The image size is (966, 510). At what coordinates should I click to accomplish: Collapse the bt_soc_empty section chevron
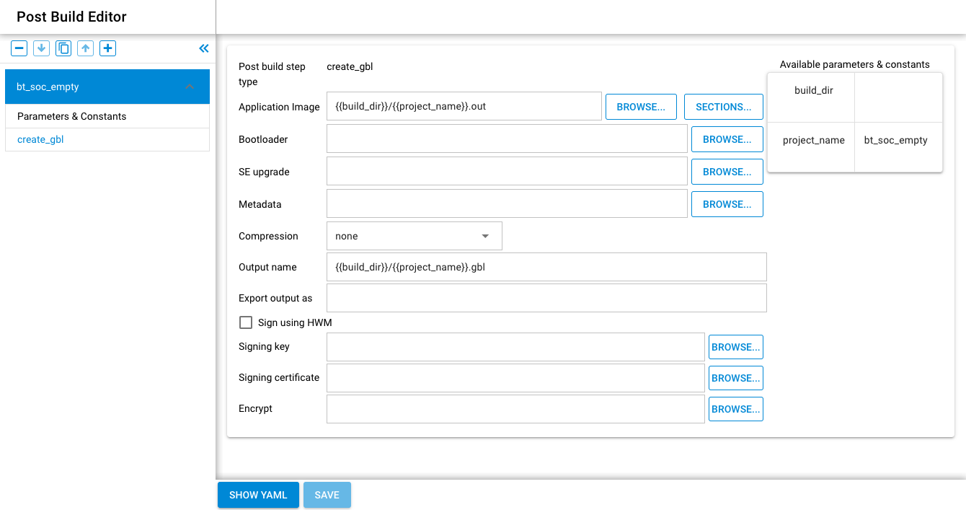189,86
